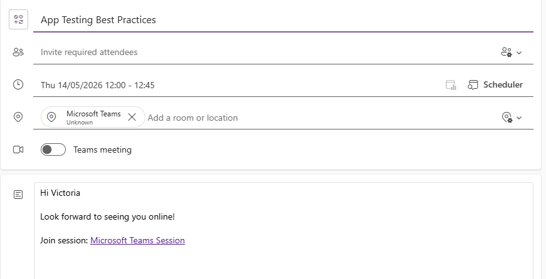Click the emoji picker icon beside the title

(x=18, y=19)
